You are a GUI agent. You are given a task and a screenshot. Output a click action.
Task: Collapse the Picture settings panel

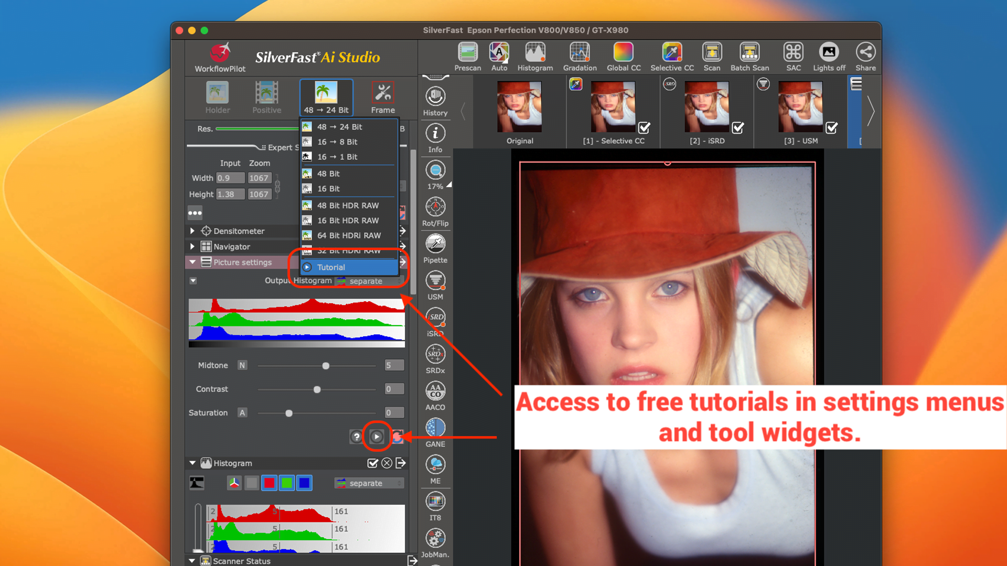pos(192,262)
